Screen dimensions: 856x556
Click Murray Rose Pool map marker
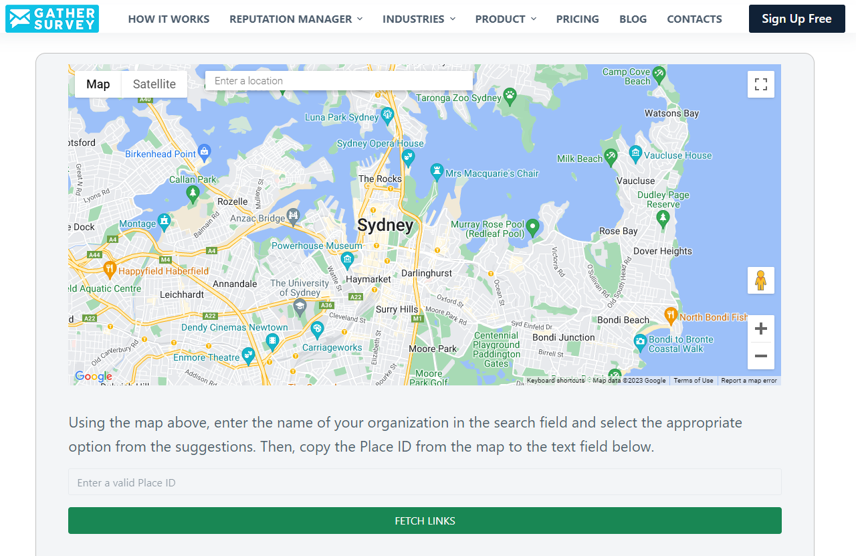532,227
